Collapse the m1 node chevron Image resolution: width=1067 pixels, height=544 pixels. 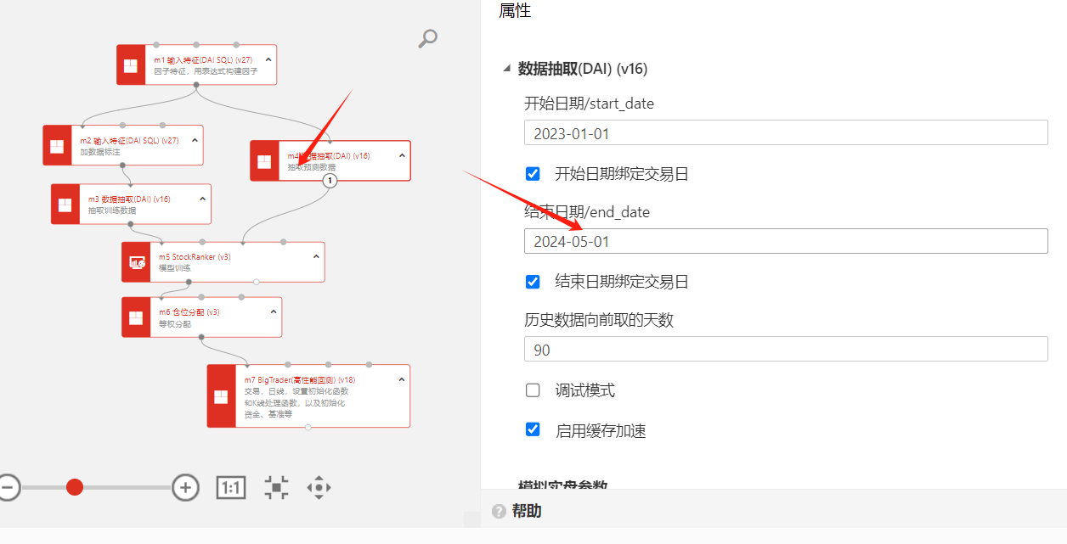[268, 59]
